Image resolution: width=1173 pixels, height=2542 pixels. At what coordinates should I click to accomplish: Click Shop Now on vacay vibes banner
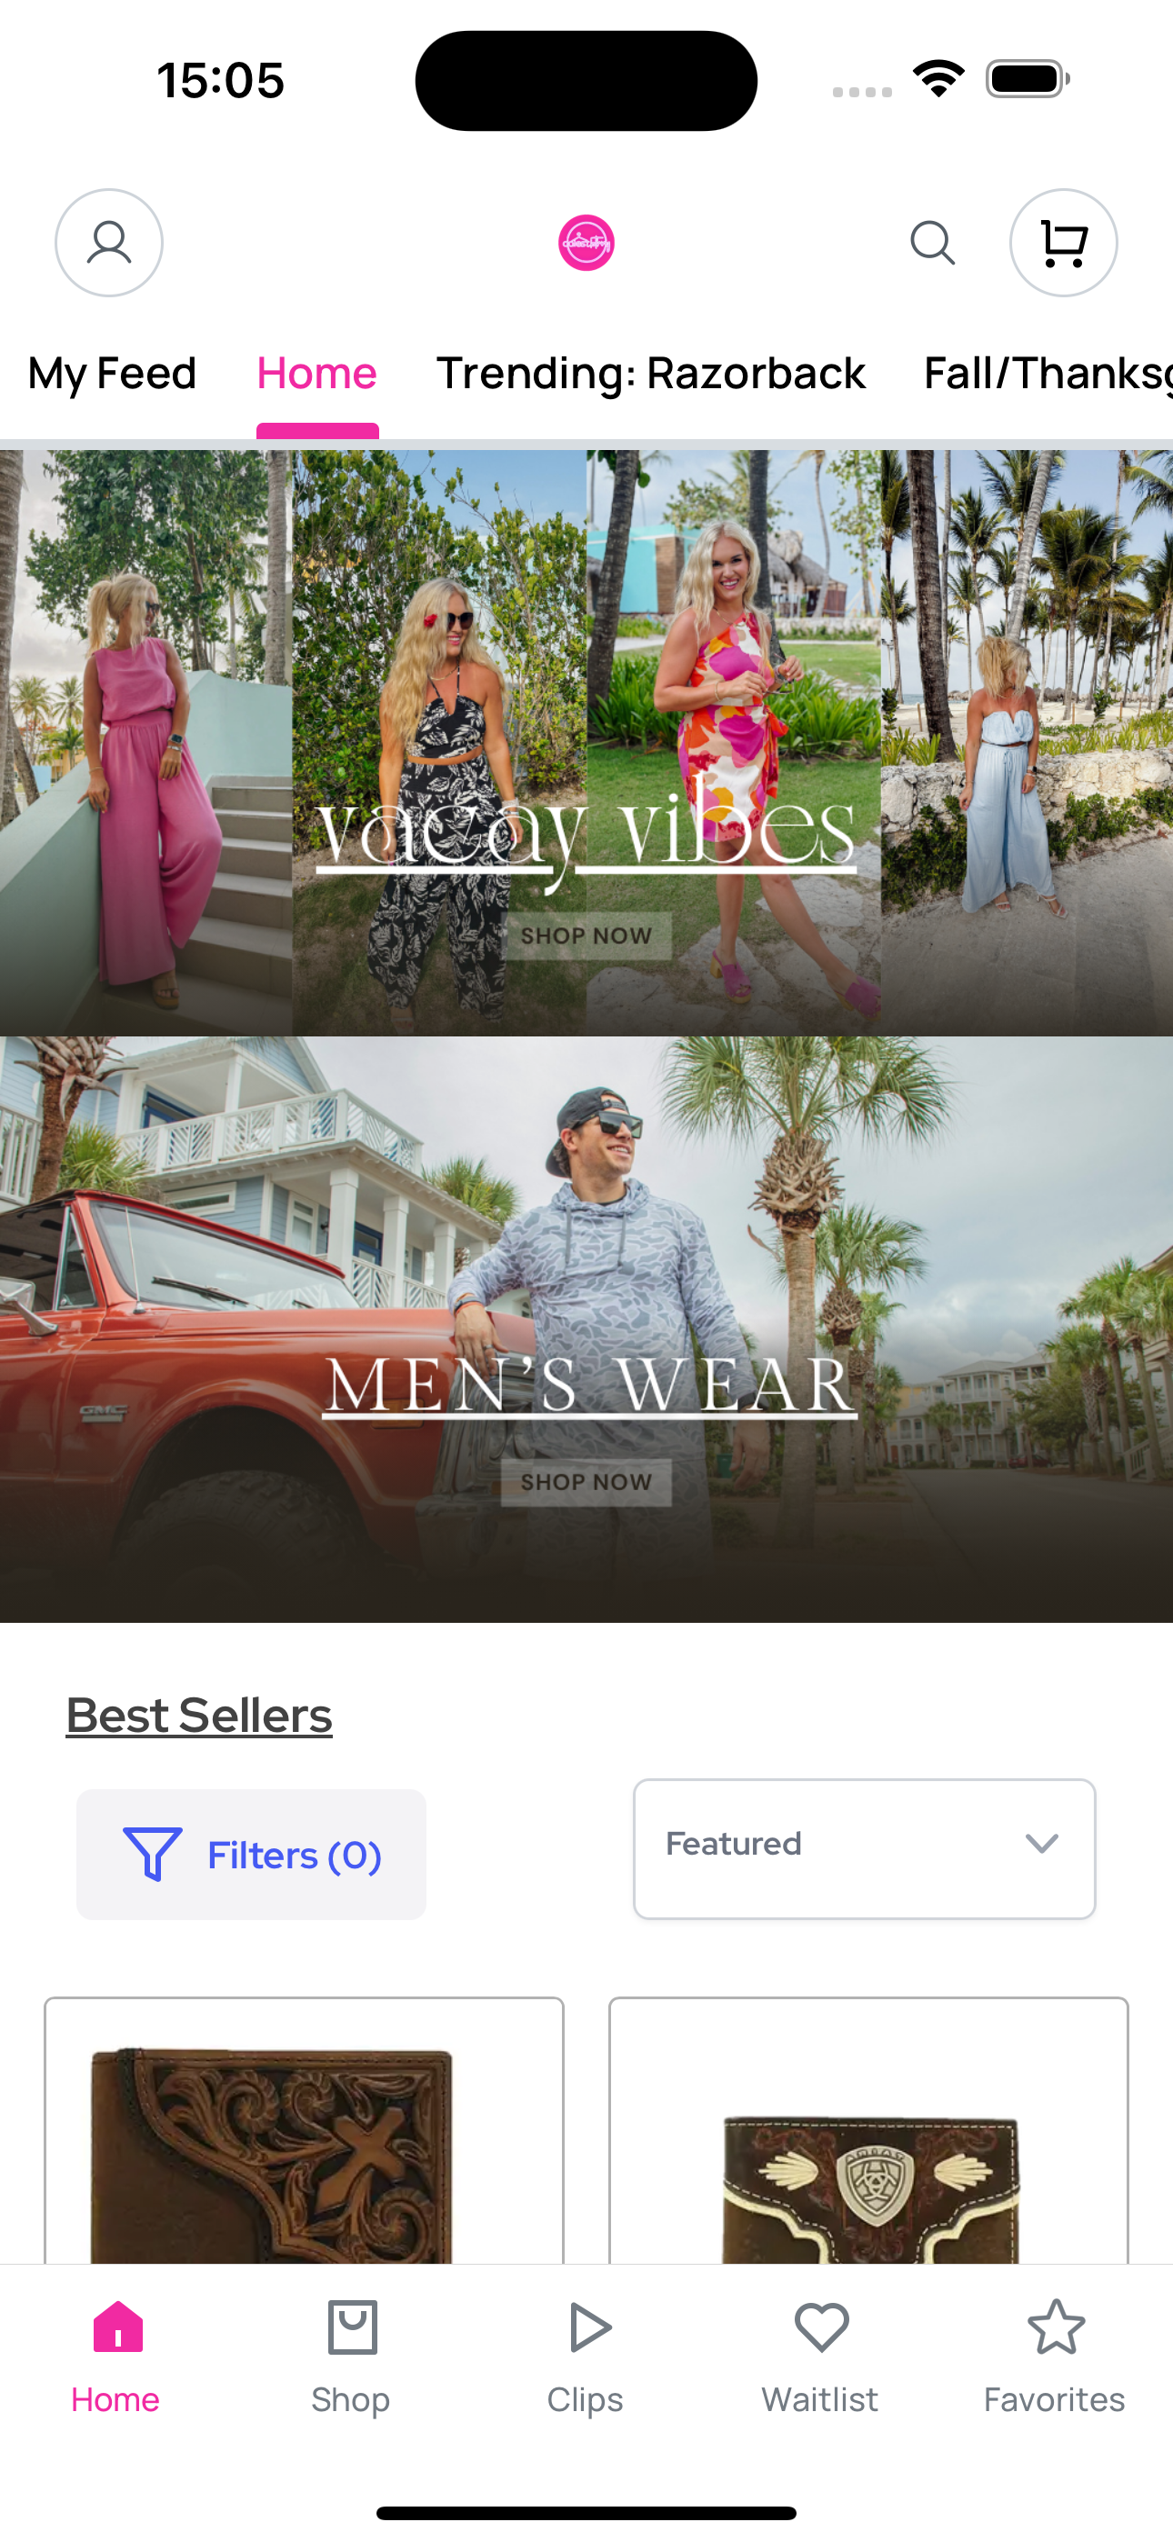[x=586, y=936]
